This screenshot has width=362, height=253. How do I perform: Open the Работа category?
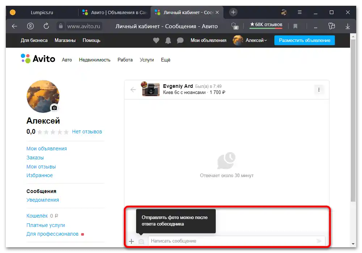(125, 60)
